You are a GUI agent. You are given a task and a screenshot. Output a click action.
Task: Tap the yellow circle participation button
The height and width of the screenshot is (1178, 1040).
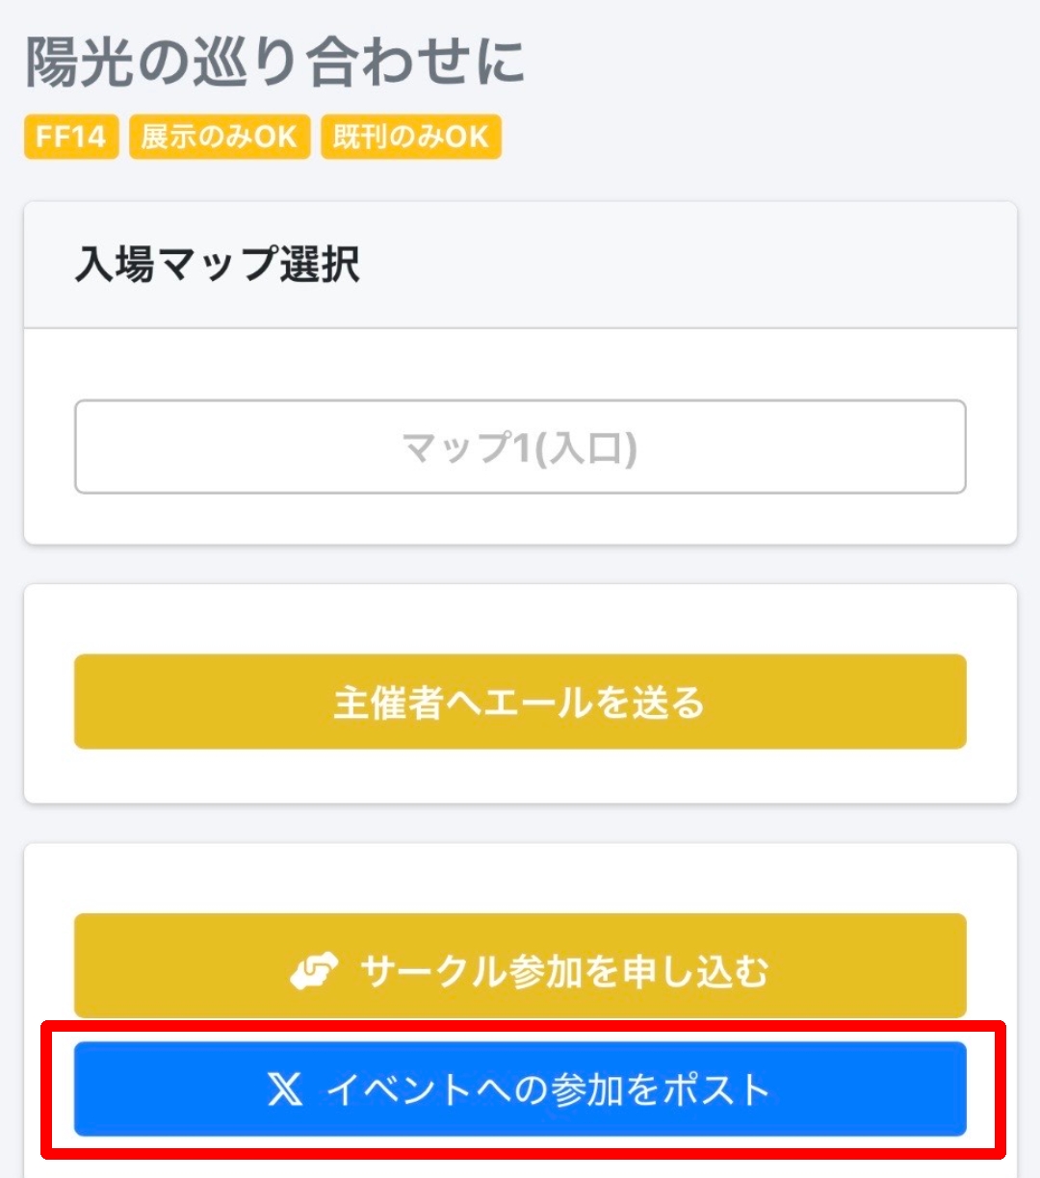click(520, 966)
